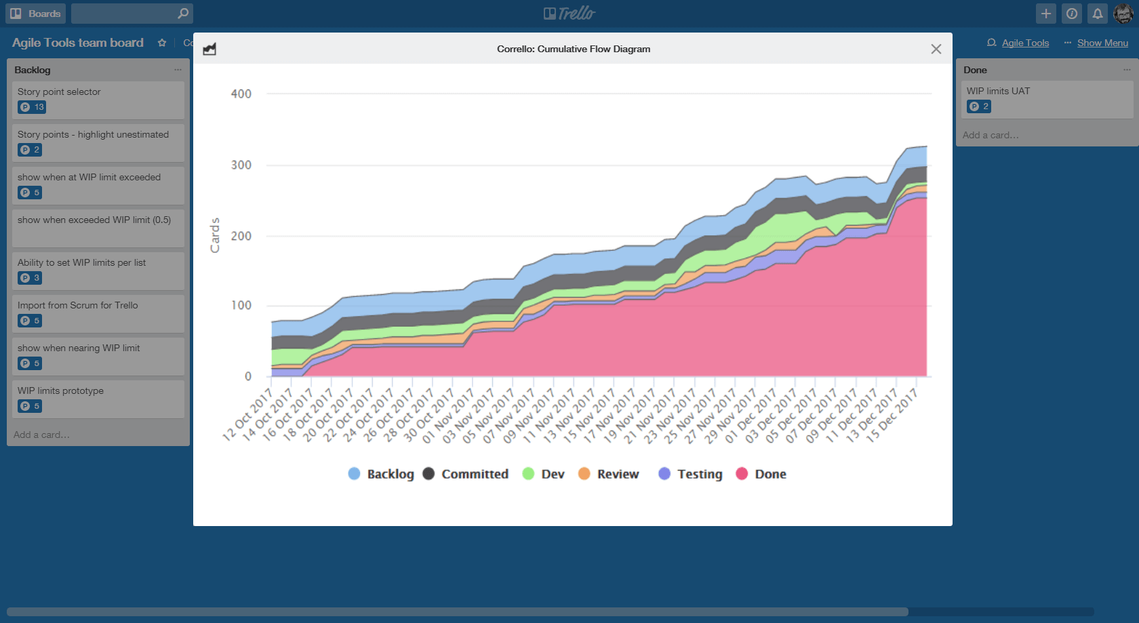Open the user avatar menu
Screen dimensions: 1139x623
pyautogui.click(x=1123, y=14)
